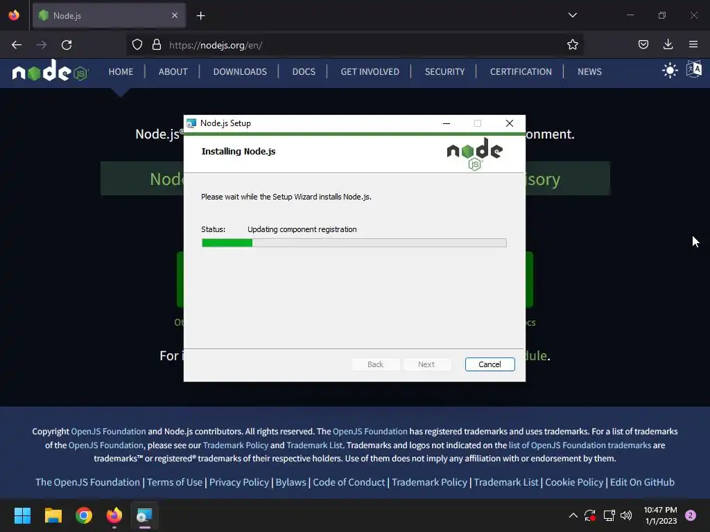This screenshot has width=710, height=532.
Task: Open the Edit On GitHub footer link
Action: coord(642,482)
